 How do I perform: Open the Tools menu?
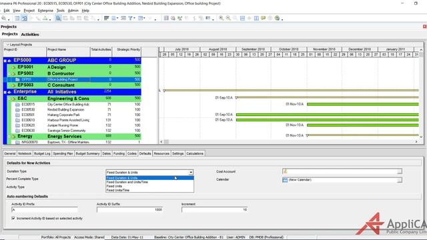61,11
